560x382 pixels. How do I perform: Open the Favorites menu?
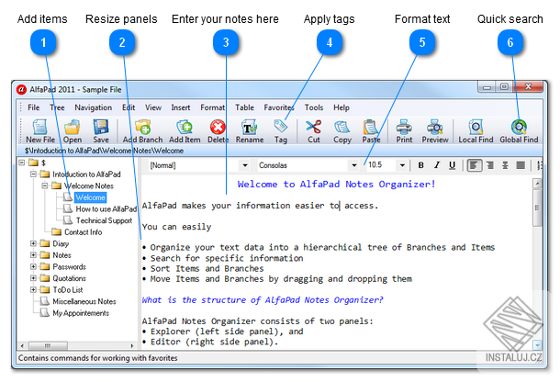279,107
